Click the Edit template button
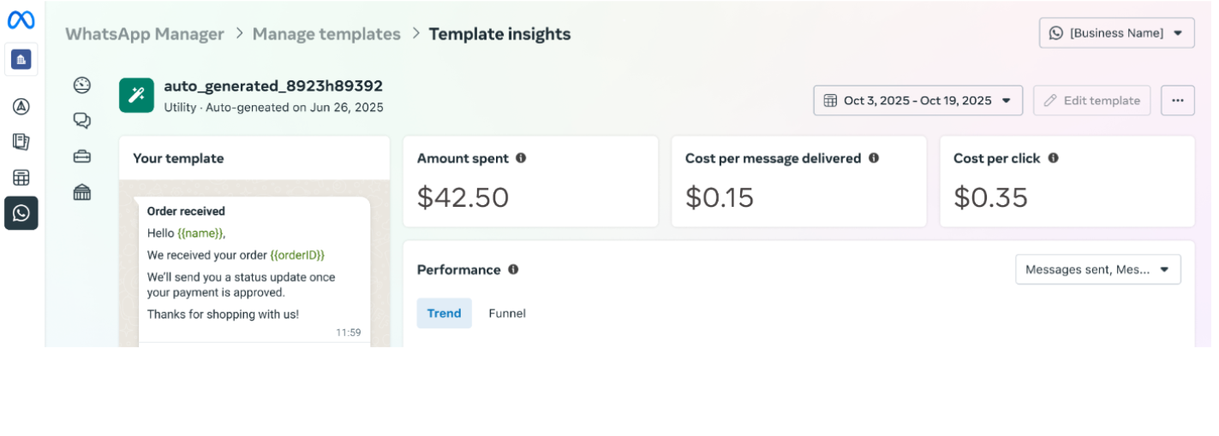The image size is (1219, 436). 1092,100
